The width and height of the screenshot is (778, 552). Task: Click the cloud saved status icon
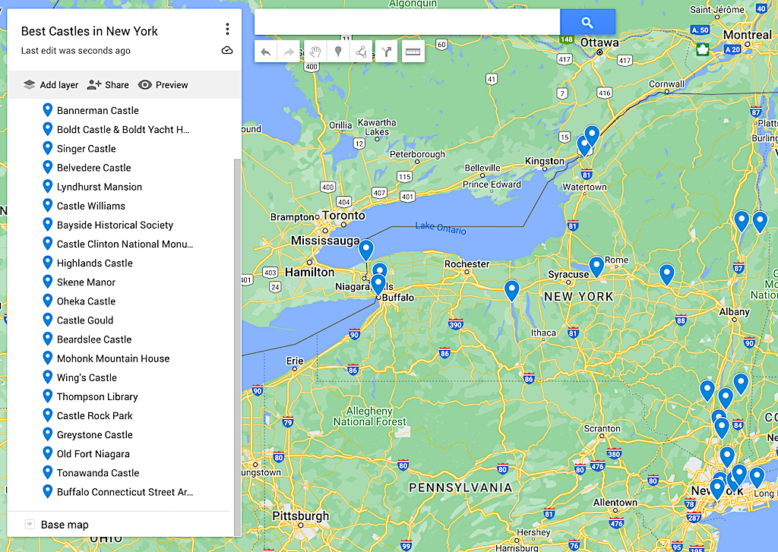(x=227, y=50)
